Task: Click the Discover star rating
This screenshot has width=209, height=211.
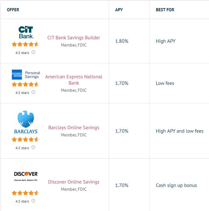Action: point(26,193)
